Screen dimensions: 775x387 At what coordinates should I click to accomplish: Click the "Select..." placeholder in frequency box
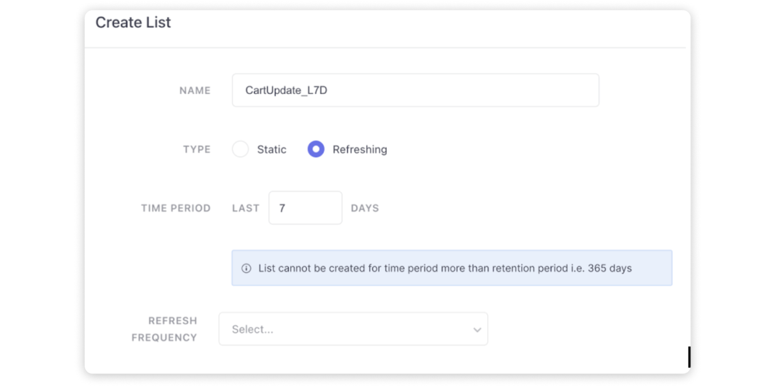point(253,330)
